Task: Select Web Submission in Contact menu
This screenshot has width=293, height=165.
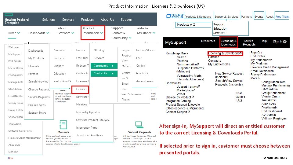Action: click(132, 94)
